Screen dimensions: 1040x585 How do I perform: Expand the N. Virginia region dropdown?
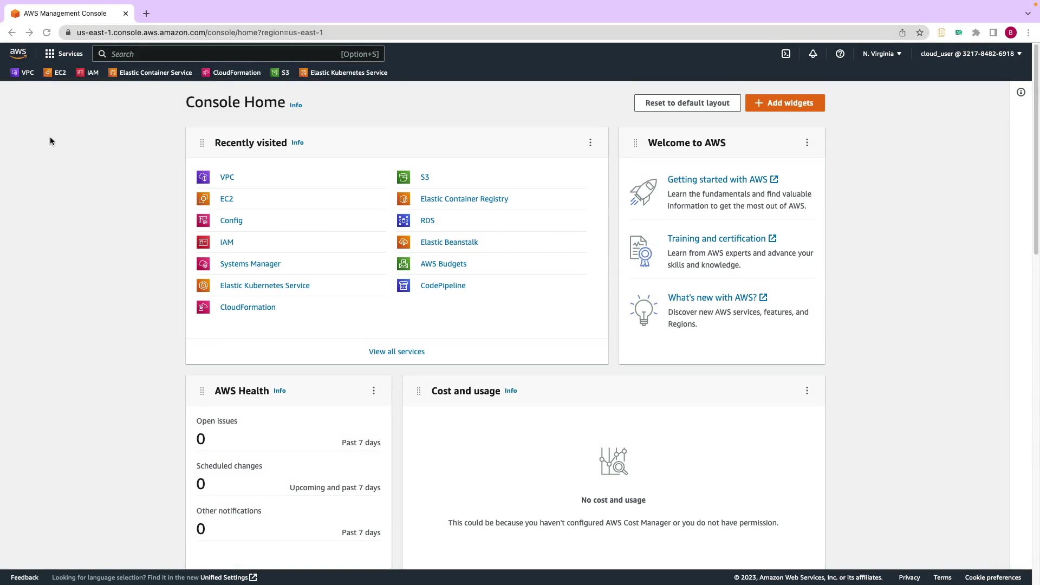882,54
